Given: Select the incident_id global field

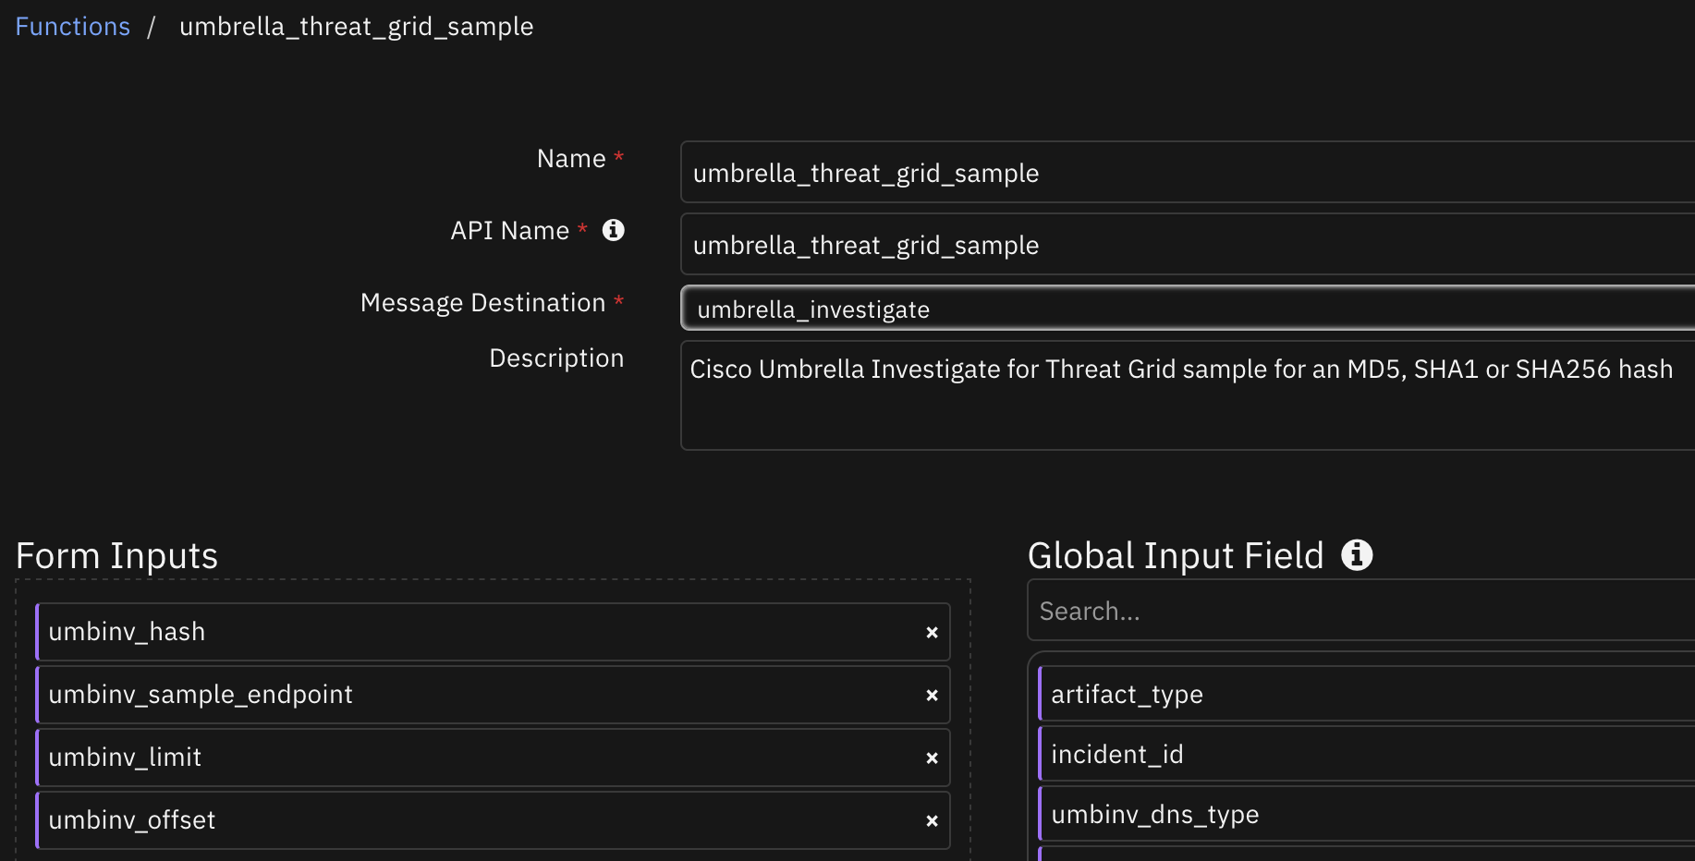Looking at the screenshot, I should (1367, 754).
